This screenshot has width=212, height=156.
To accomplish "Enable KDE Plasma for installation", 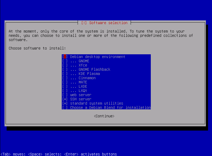I will 65,74.
